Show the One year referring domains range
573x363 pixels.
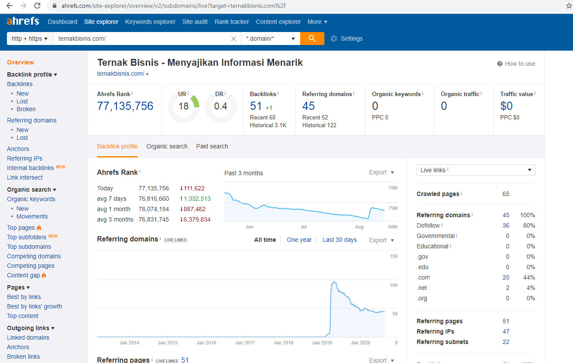pyautogui.click(x=299, y=240)
